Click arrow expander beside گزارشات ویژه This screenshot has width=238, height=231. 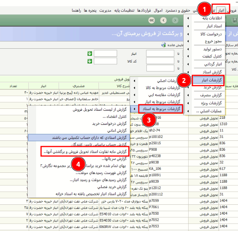click(x=188, y=103)
